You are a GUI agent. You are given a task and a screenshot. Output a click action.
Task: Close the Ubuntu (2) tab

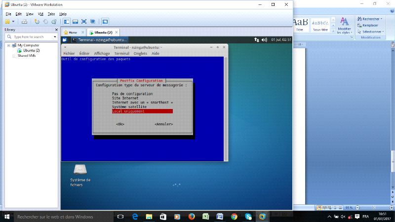pyautogui.click(x=117, y=32)
